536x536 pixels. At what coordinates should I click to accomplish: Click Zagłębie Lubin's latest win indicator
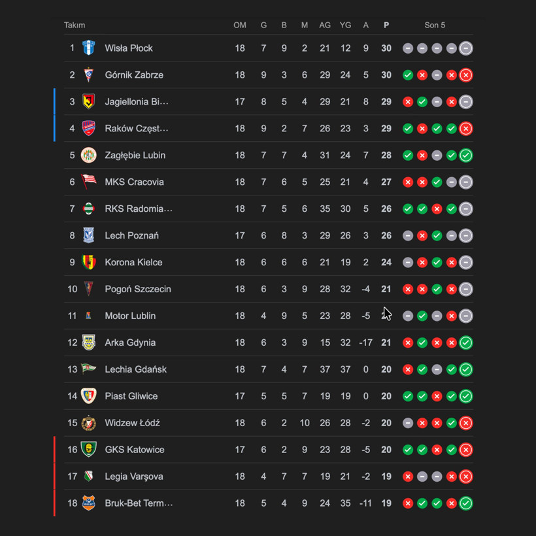tap(465, 156)
